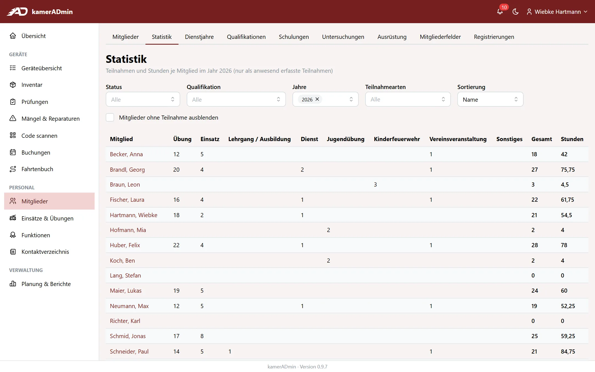This screenshot has height=372, width=595.
Task: Click the Gesamt column header
Action: coord(542,139)
